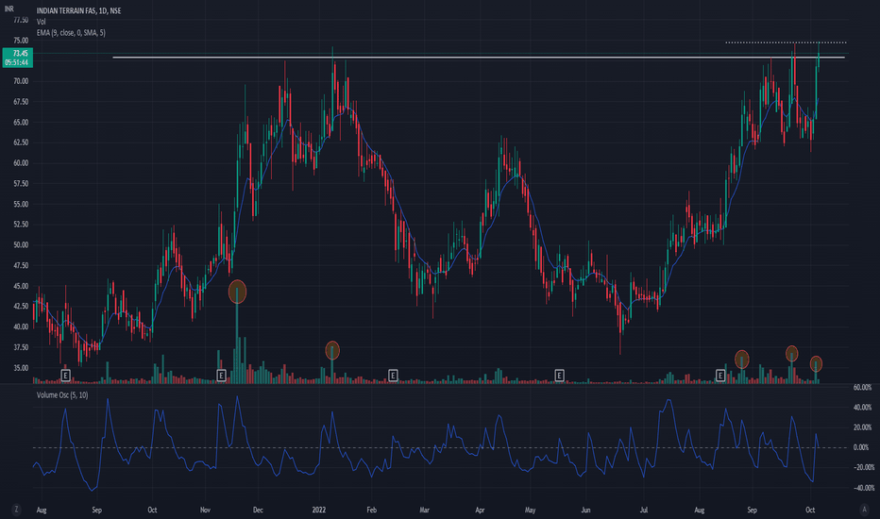Screen dimensions: 880x519
Task: Click the INR currency label
Action: [x=9, y=9]
